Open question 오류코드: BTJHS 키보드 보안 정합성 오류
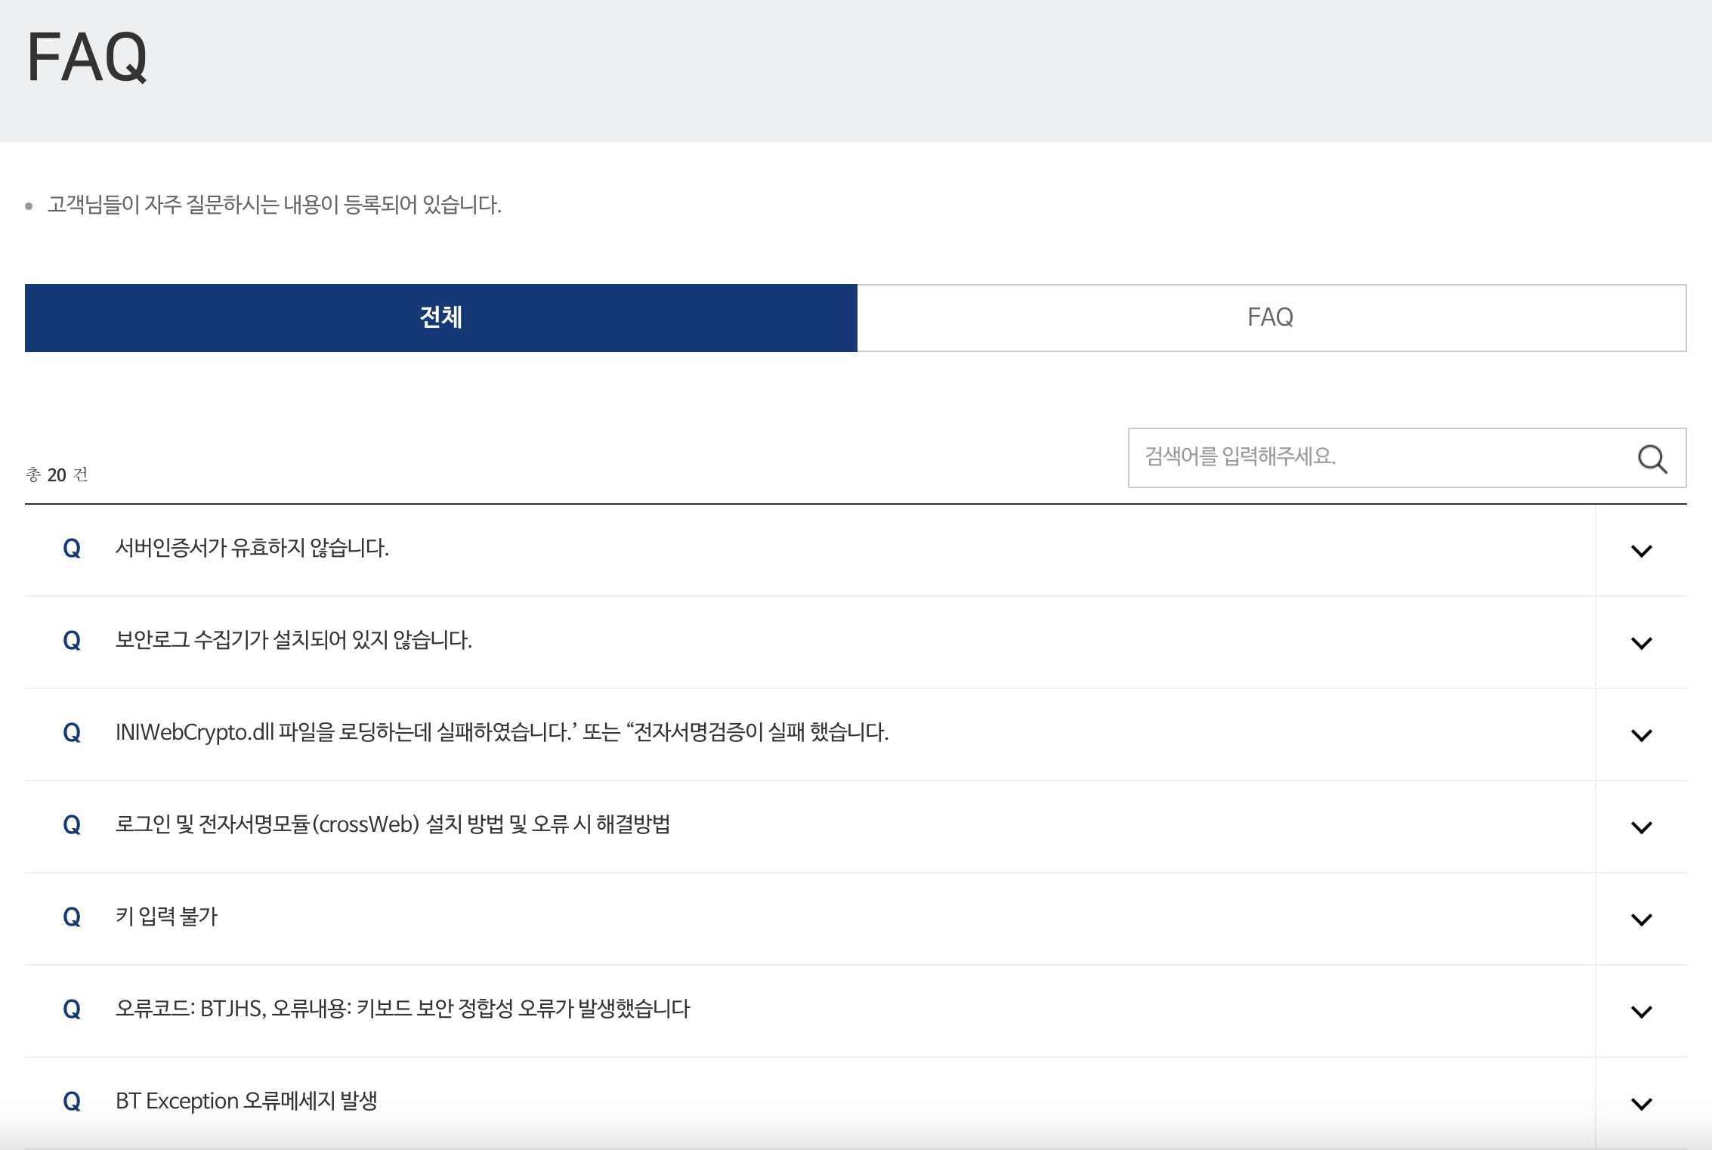The image size is (1712, 1150). 403,1009
